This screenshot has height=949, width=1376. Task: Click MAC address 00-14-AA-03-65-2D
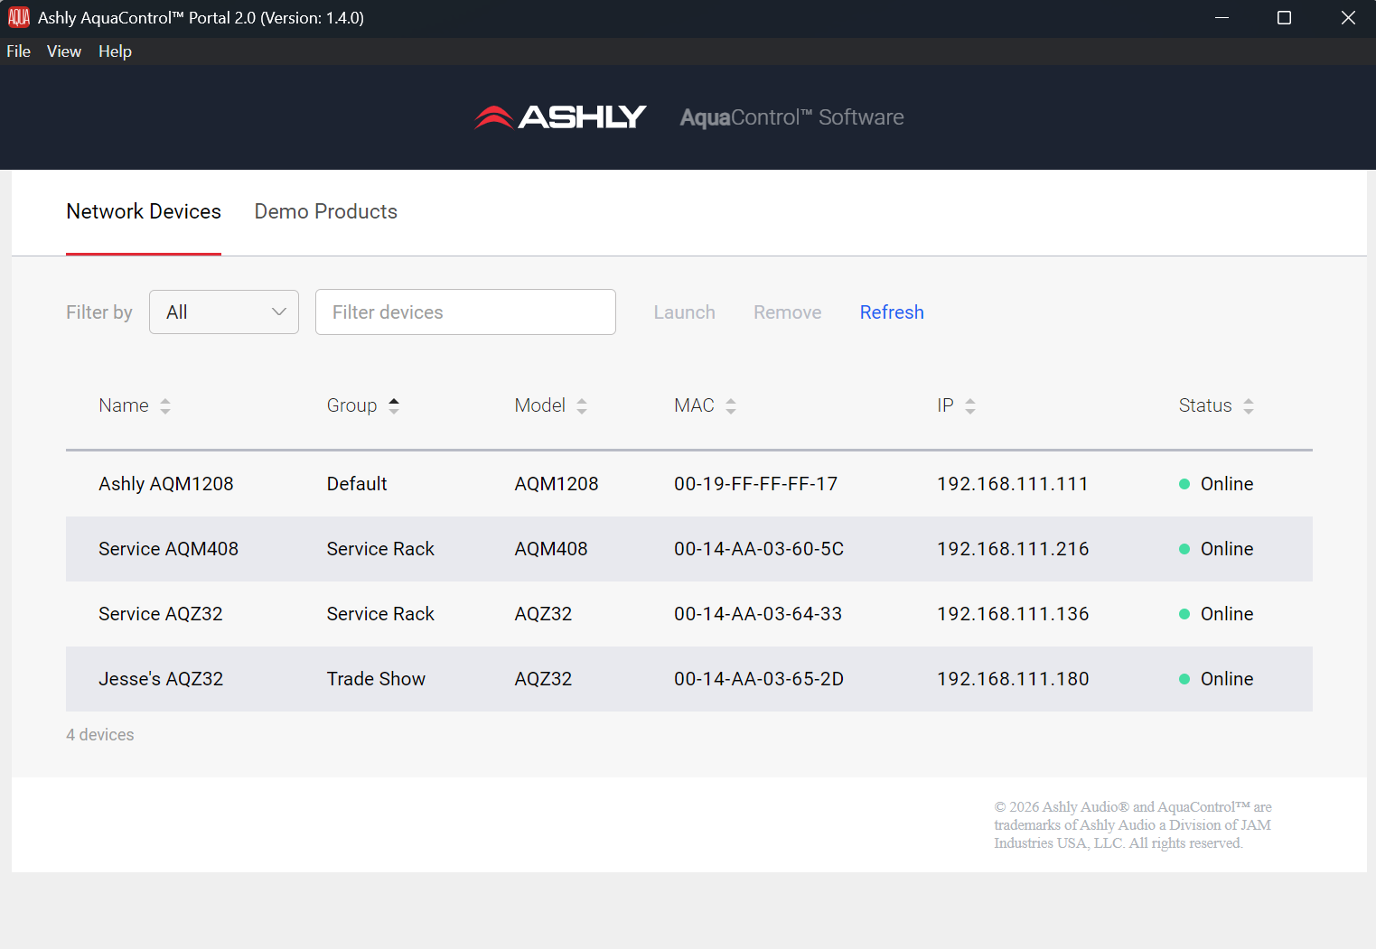(759, 679)
